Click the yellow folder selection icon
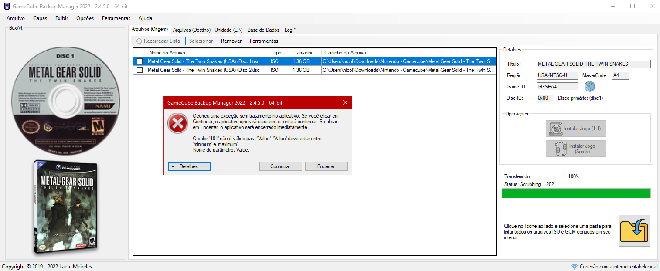The image size is (660, 271). 634,230
